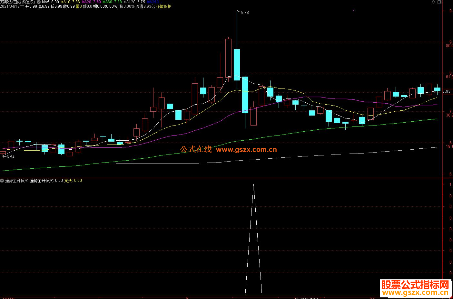
Task: Click the 换0.00% turnover value
Action: [127, 6]
